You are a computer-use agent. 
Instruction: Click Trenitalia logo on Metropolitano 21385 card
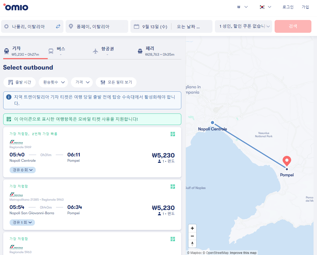pyautogui.click(x=16, y=195)
